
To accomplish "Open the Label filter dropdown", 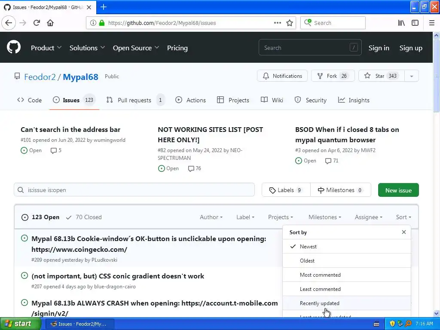I will [x=245, y=217].
